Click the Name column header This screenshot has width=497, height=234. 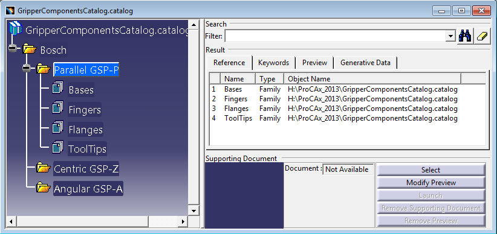pos(238,79)
